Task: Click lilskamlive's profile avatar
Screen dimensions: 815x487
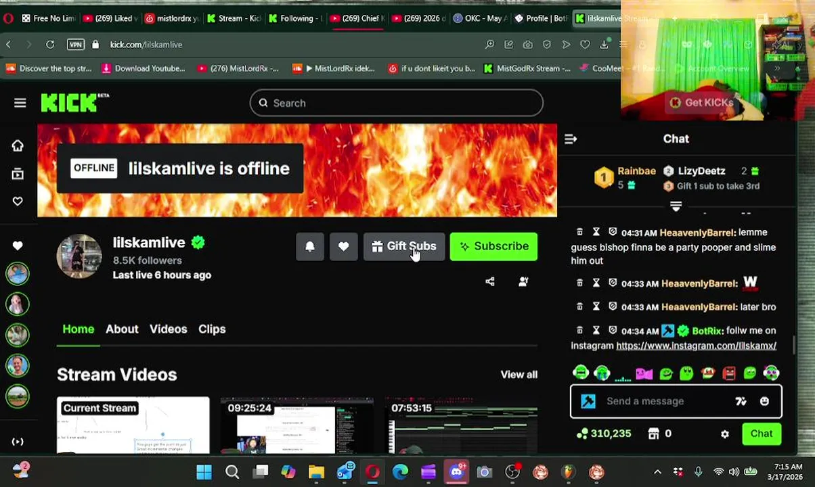Action: (79, 256)
